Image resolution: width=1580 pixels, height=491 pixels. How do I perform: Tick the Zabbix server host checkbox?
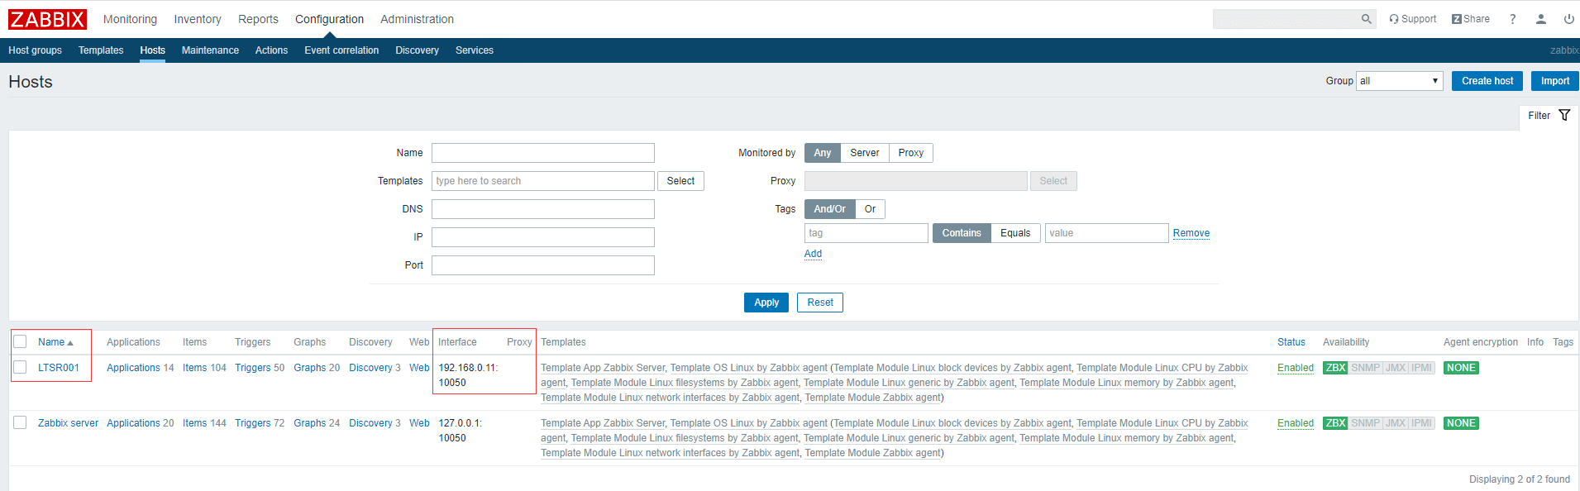pos(21,422)
